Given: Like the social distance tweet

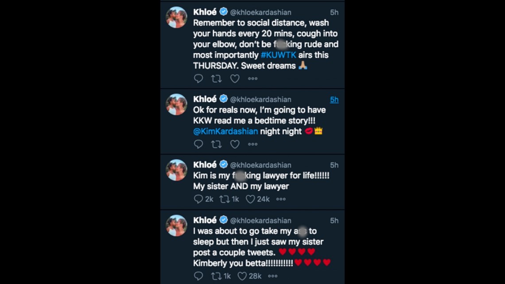Looking at the screenshot, I should click(235, 78).
